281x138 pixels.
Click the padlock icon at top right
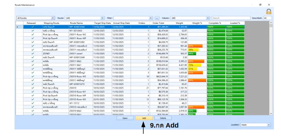pos(268,12)
